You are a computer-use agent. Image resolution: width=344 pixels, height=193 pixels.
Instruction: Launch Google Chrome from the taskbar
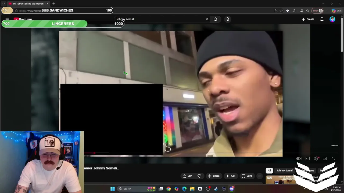pyautogui.click(x=169, y=189)
